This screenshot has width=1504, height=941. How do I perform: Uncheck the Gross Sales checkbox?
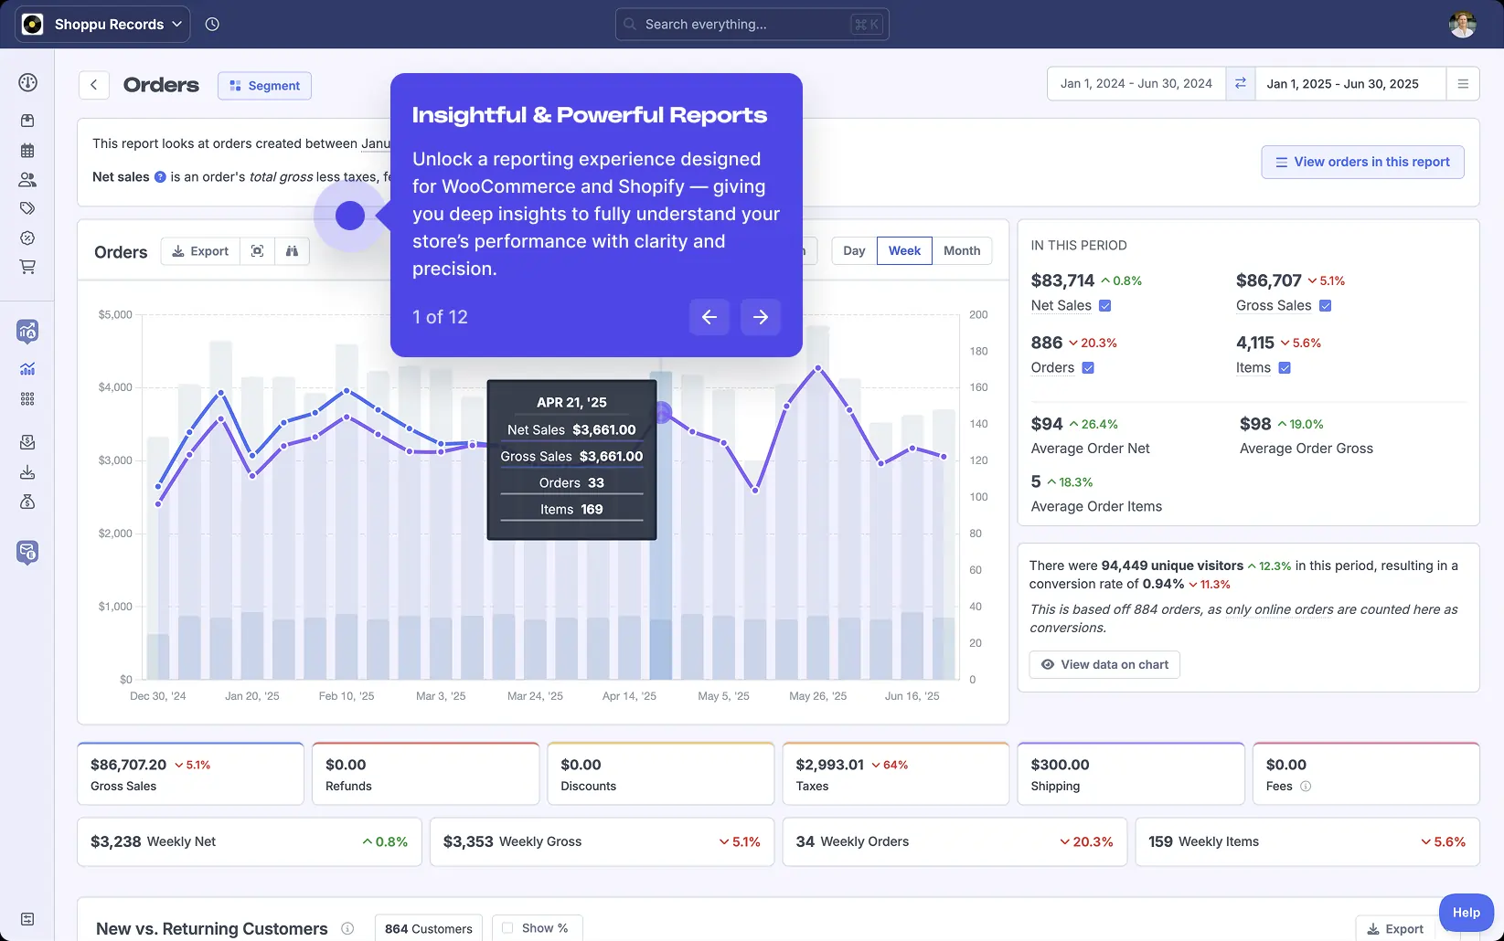(x=1326, y=306)
